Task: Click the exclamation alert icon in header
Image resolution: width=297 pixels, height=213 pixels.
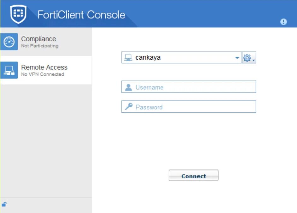Action: point(283,22)
